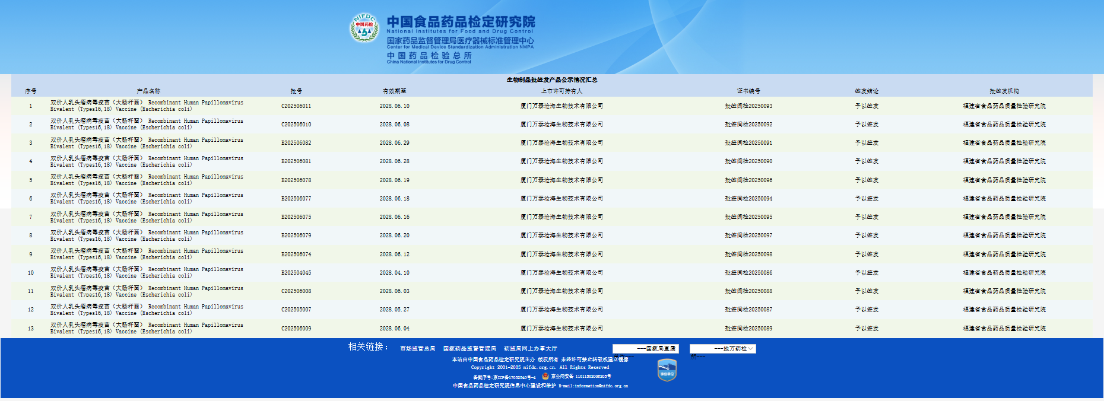The width and height of the screenshot is (1104, 401).
Task: Click certificate number 批签闽检20250086
Action: tap(748, 273)
